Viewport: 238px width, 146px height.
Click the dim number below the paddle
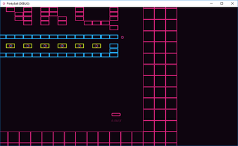[x=116, y=121]
